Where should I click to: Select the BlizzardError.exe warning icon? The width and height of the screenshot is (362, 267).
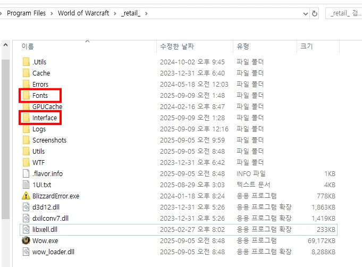(x=26, y=196)
